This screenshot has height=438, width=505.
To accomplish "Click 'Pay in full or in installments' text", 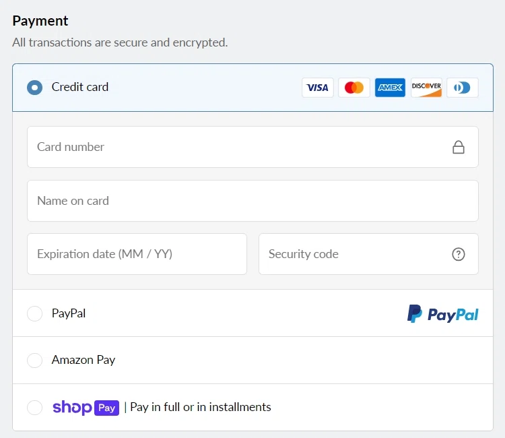I will tap(201, 407).
